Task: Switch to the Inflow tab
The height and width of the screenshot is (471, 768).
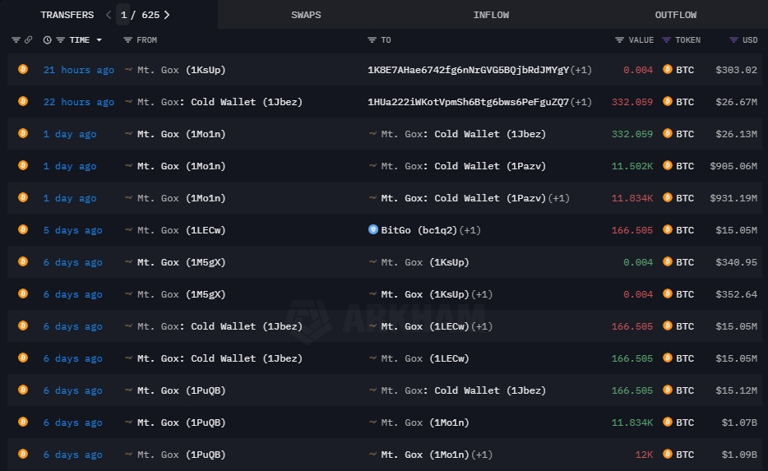Action: point(491,15)
